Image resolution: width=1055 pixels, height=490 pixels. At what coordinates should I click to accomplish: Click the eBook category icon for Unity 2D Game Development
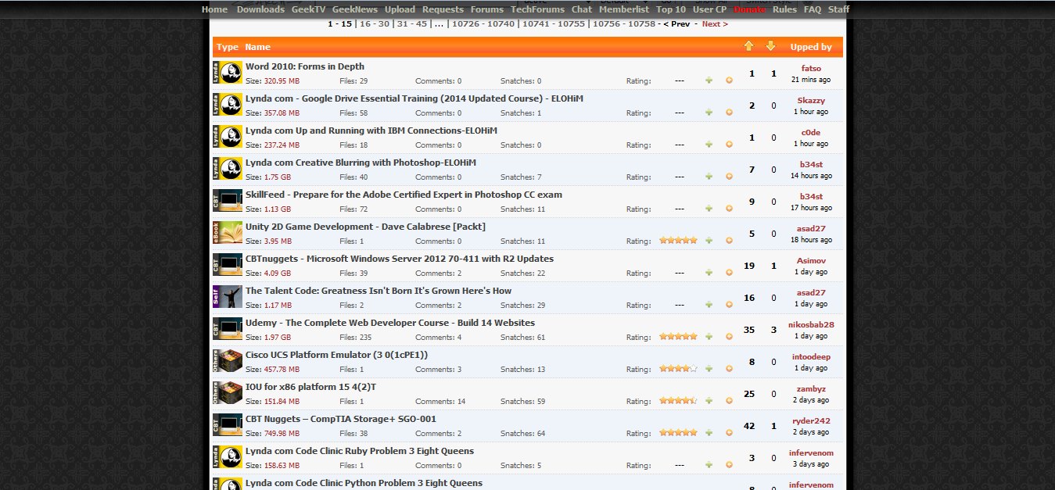pyautogui.click(x=227, y=233)
